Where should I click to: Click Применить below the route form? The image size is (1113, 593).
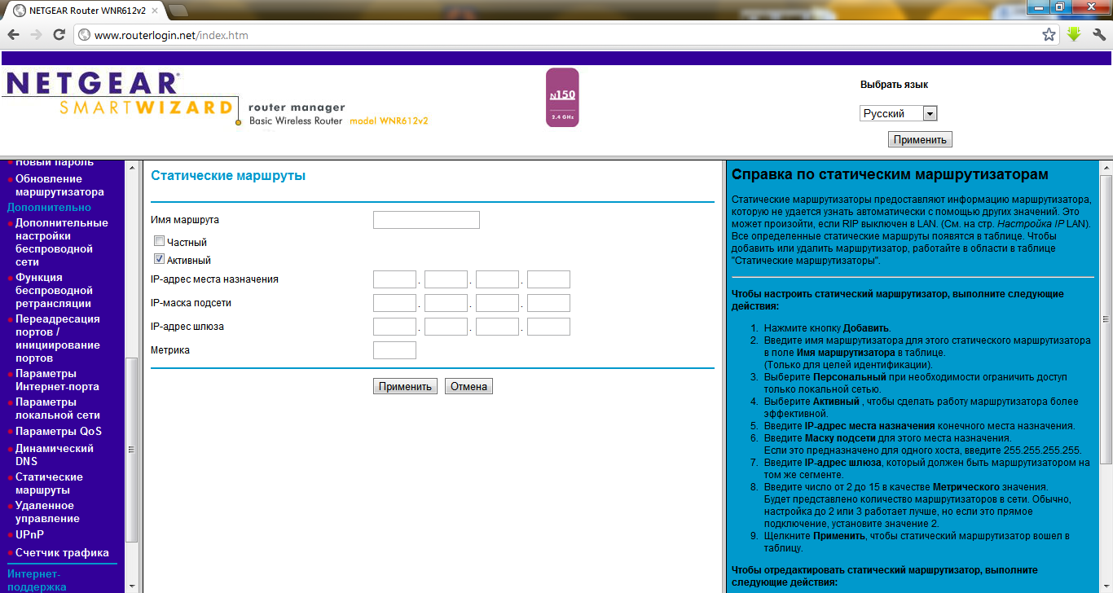[405, 386]
